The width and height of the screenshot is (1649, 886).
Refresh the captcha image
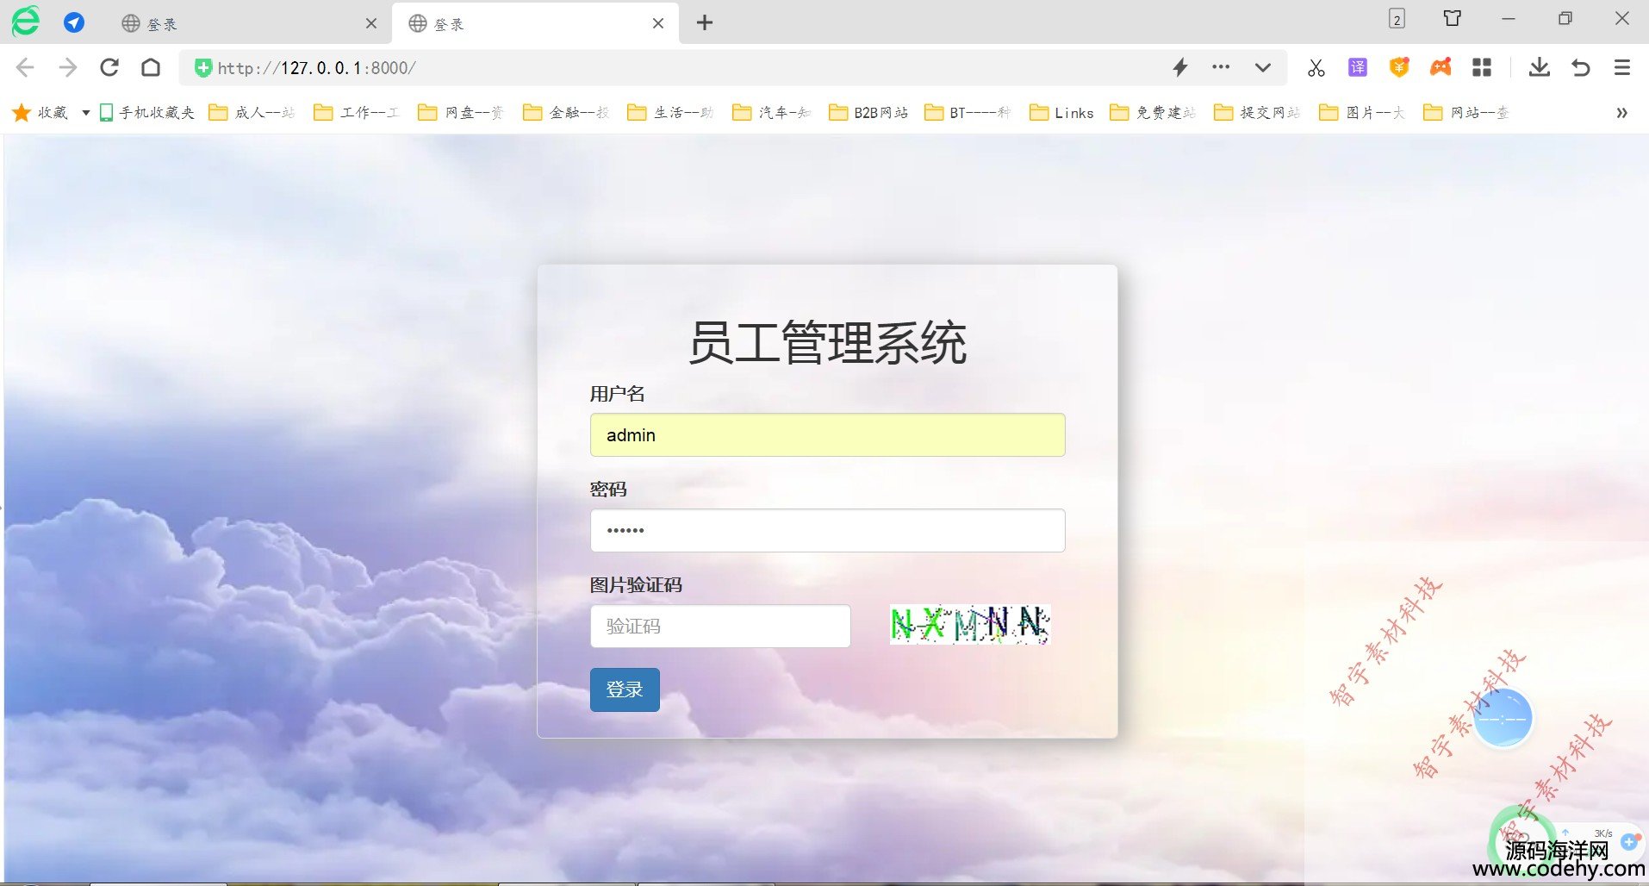(969, 625)
